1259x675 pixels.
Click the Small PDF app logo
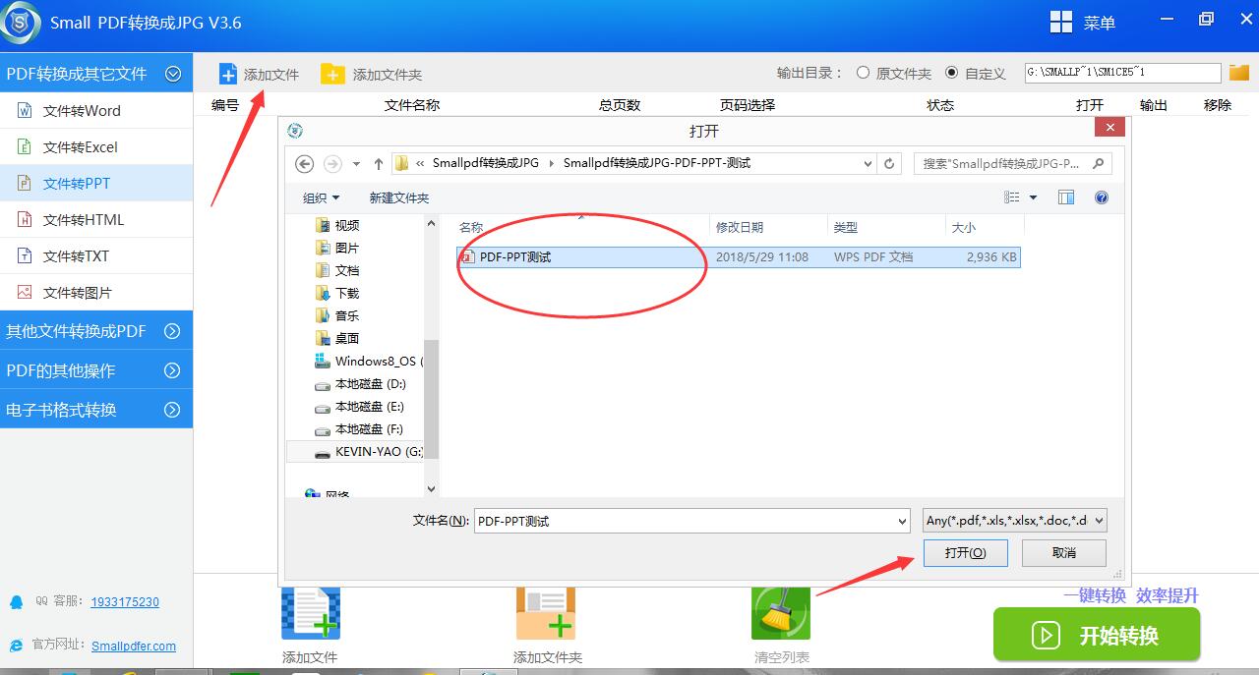[x=20, y=22]
